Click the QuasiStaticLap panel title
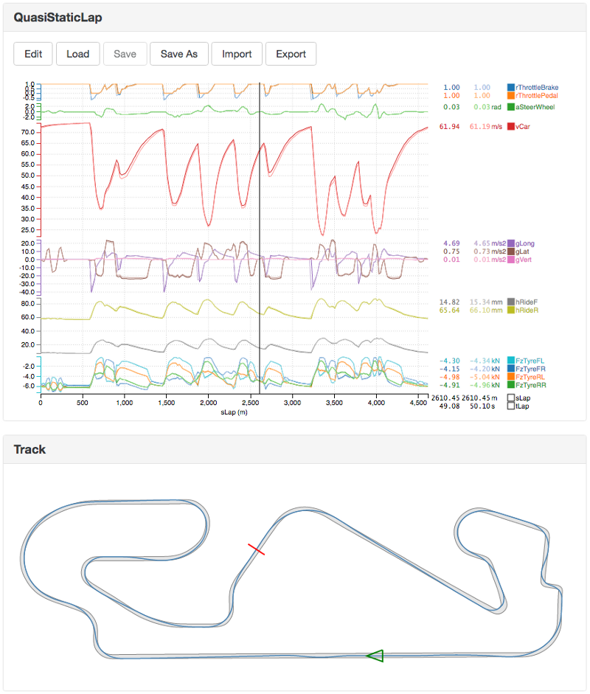 coord(58,17)
